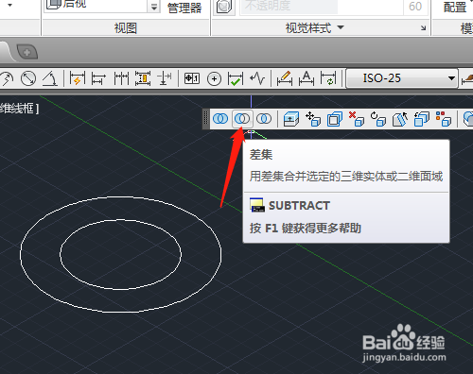473x374 pixels.
Task: Choose the Taper Faces tool
Action: click(x=400, y=119)
